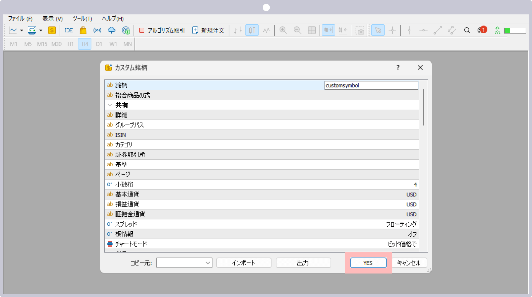The height and width of the screenshot is (297, 532).
Task: Click the connection progress bar
Action: tap(515, 30)
